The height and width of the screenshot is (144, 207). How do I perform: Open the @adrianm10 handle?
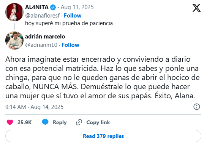(41, 45)
